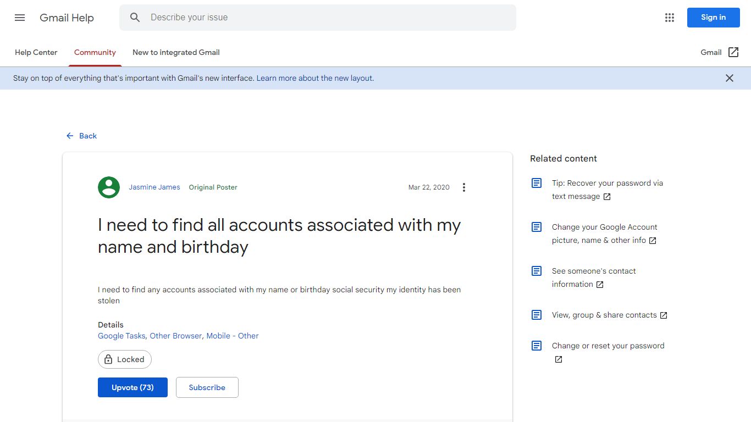Click article icon beside View, group & share contacts
The image size is (751, 422).
pyautogui.click(x=537, y=315)
